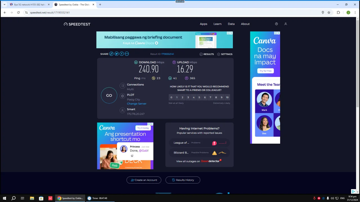This screenshot has width=360, height=202.
Task: Open the Chrome extensions puzzle icon
Action: (338, 12)
